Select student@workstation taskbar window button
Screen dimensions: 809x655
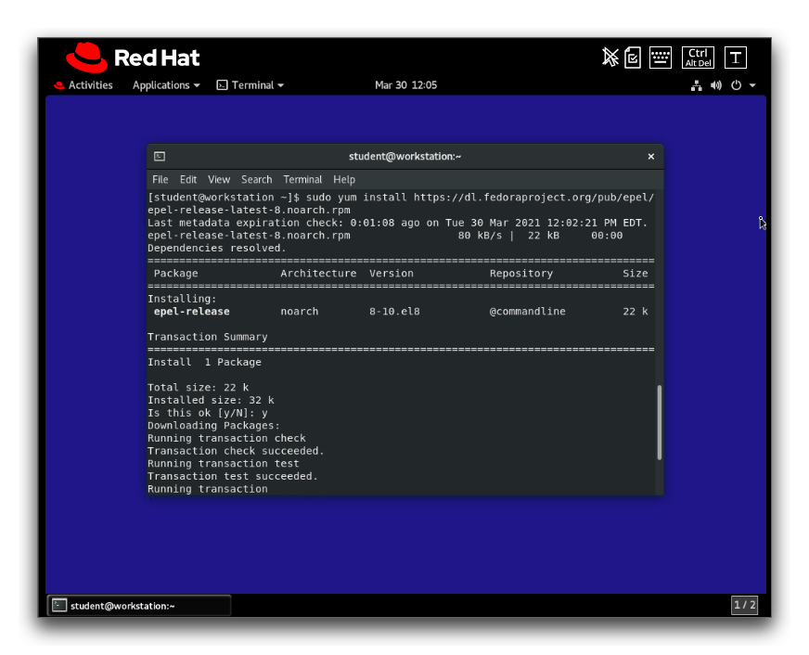(139, 606)
